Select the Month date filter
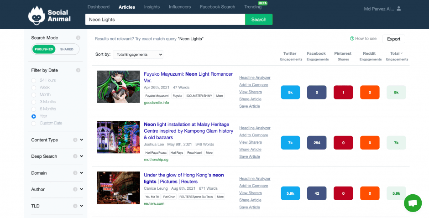 point(34,95)
